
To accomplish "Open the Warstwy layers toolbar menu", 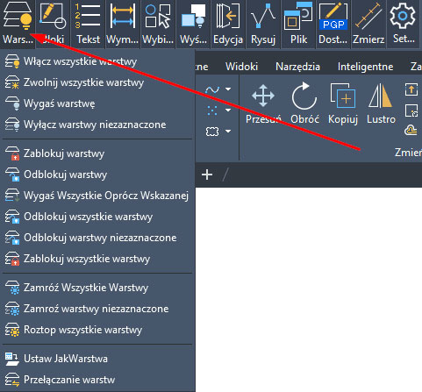I will tap(18, 24).
